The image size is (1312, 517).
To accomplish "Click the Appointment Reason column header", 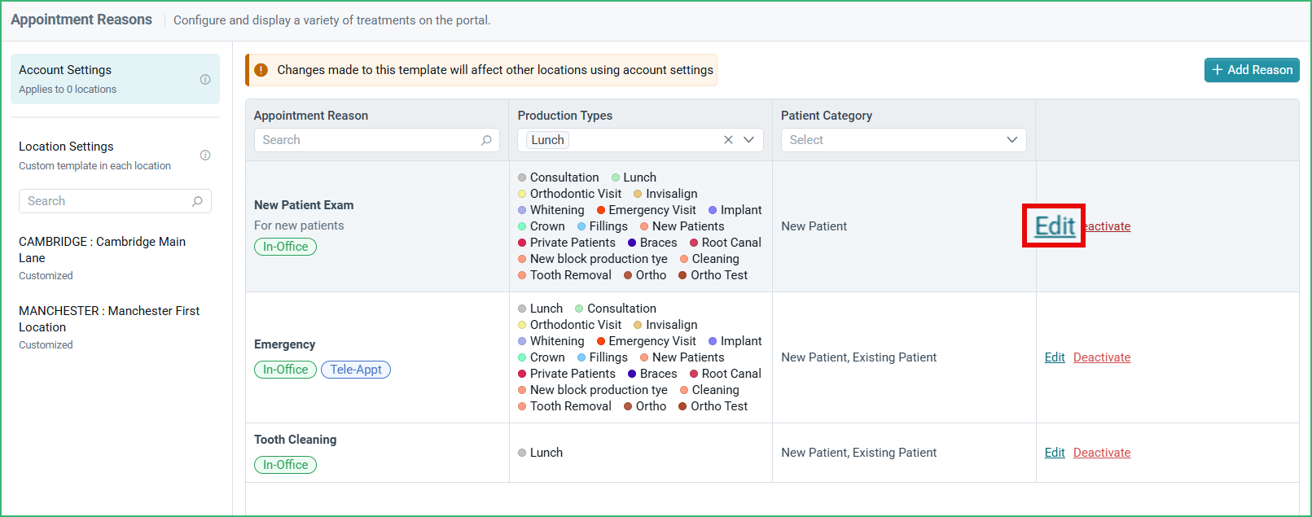I will click(x=311, y=116).
